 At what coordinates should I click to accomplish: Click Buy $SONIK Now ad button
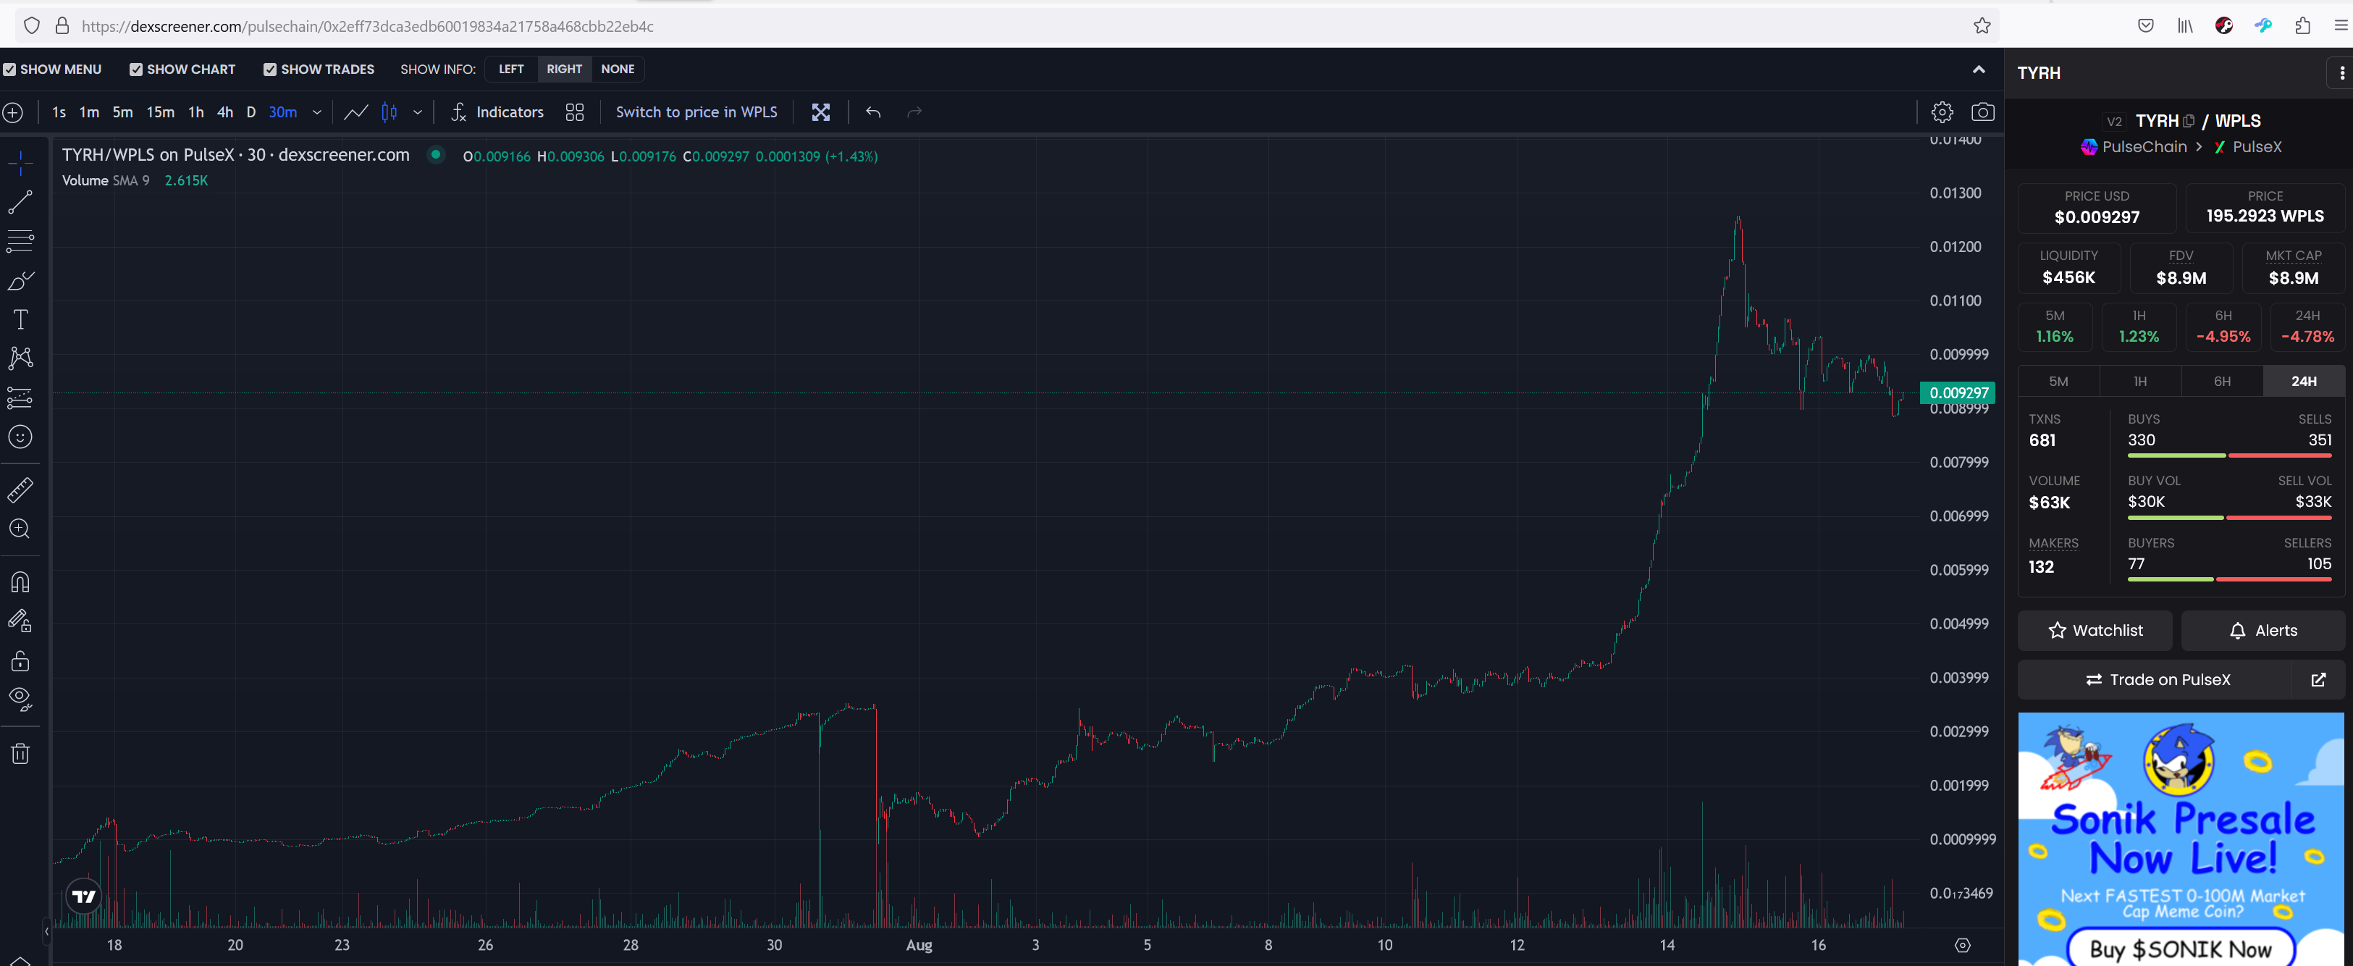[x=2181, y=949]
